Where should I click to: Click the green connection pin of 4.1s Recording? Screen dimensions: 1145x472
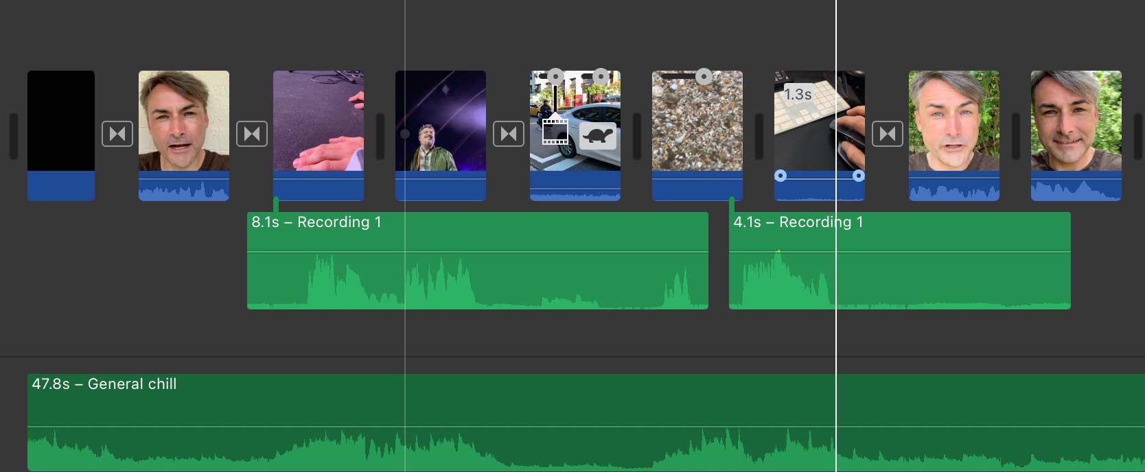[x=732, y=204]
